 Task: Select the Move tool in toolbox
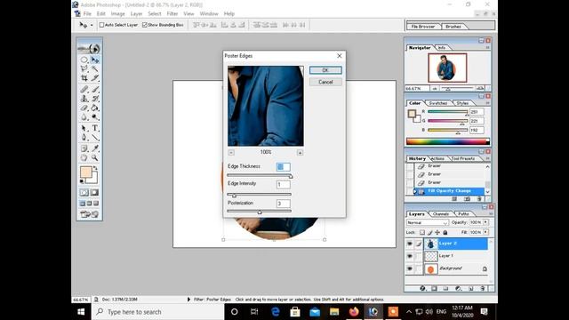coord(95,60)
